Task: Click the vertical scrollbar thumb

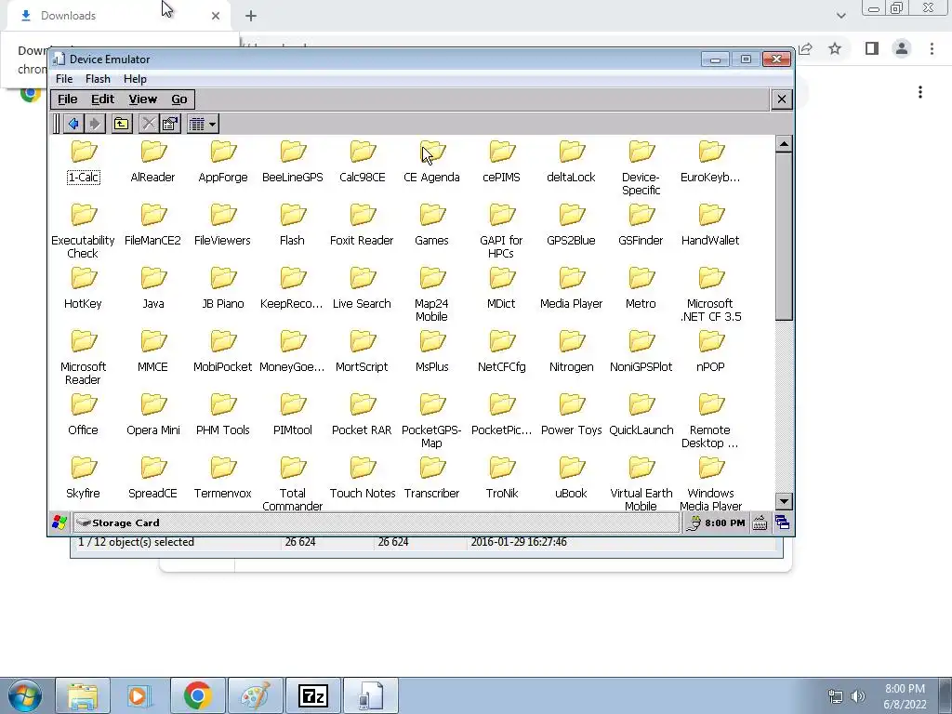Action: (784, 237)
